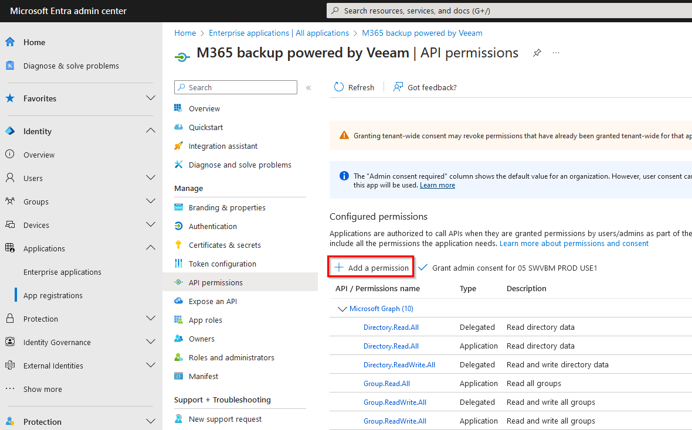Go to Enterprise applications | All applications breadcrumb

coord(279,33)
